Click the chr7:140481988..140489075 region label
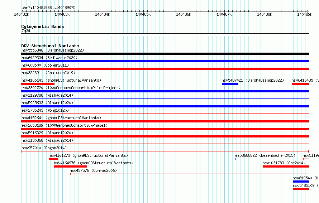Image resolution: width=319 pixels, height=203 pixels. (48, 8)
